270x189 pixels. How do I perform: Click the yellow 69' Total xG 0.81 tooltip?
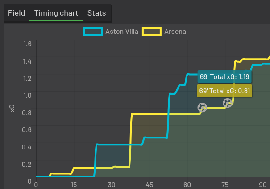(x=224, y=91)
